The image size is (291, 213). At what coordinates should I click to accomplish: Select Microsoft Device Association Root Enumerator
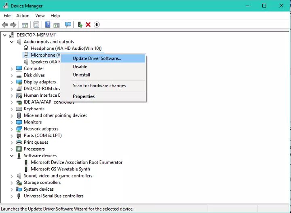(76, 162)
